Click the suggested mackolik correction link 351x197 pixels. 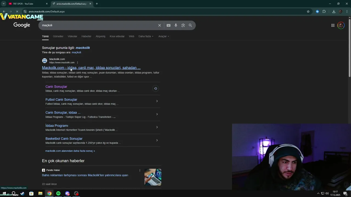83,48
